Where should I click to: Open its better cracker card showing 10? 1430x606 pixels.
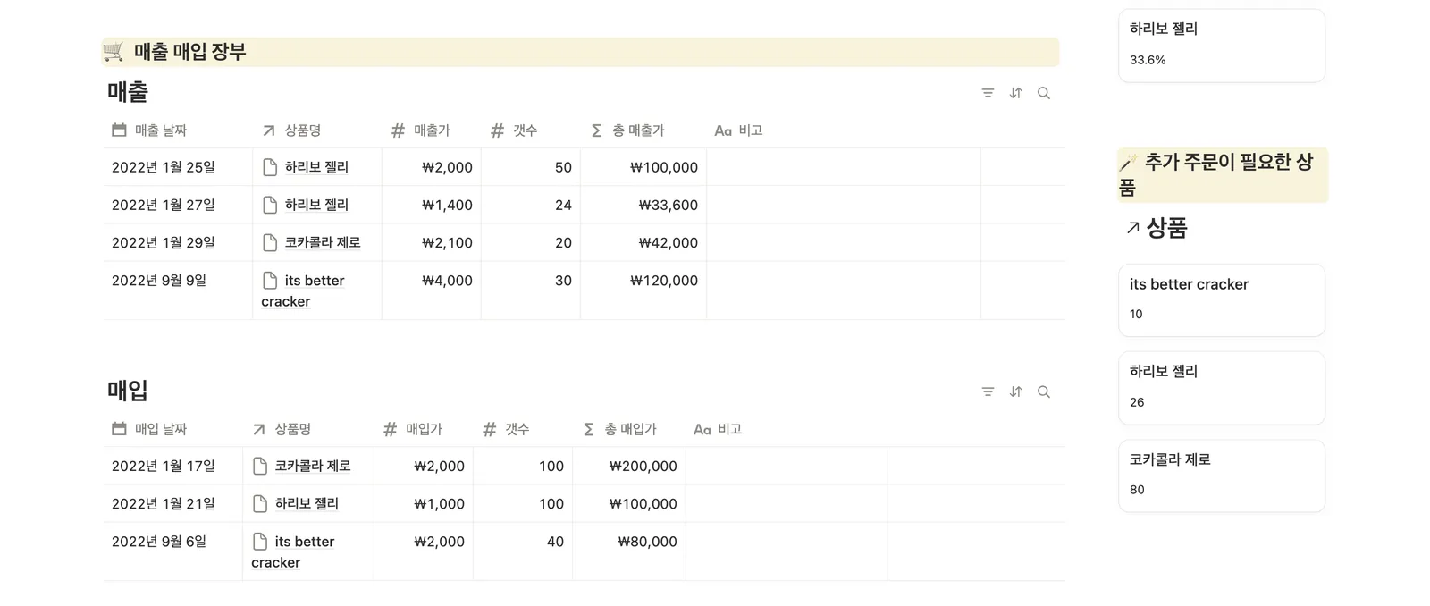1221,299
